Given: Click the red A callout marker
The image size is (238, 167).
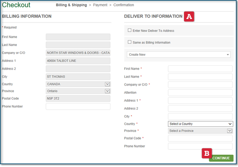Looking at the screenshot, I should 189,16.
